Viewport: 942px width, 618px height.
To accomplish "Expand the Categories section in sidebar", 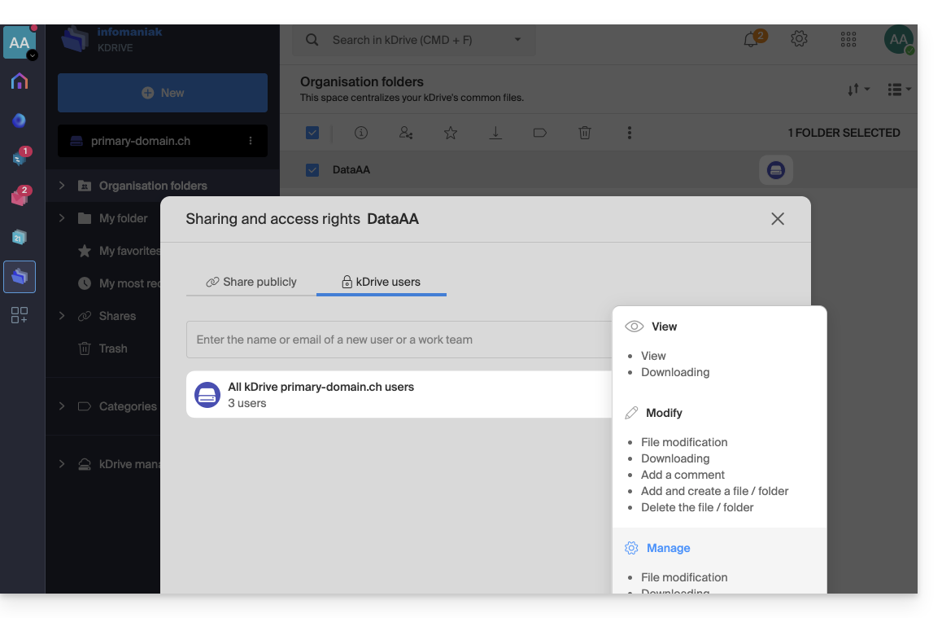I will (62, 406).
